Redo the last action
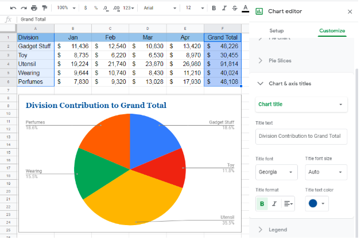The width and height of the screenshot is (361, 240). click(x=24, y=8)
